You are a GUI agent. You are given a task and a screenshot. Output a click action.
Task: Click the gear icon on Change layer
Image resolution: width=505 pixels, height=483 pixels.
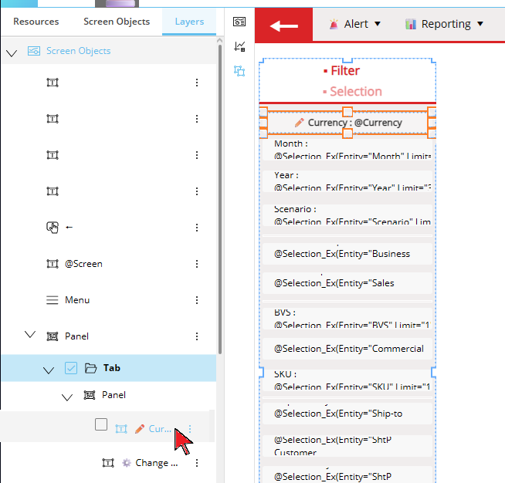tap(127, 463)
